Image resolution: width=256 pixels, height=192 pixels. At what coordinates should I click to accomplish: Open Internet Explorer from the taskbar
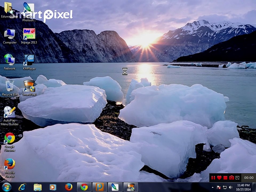tap(22, 187)
